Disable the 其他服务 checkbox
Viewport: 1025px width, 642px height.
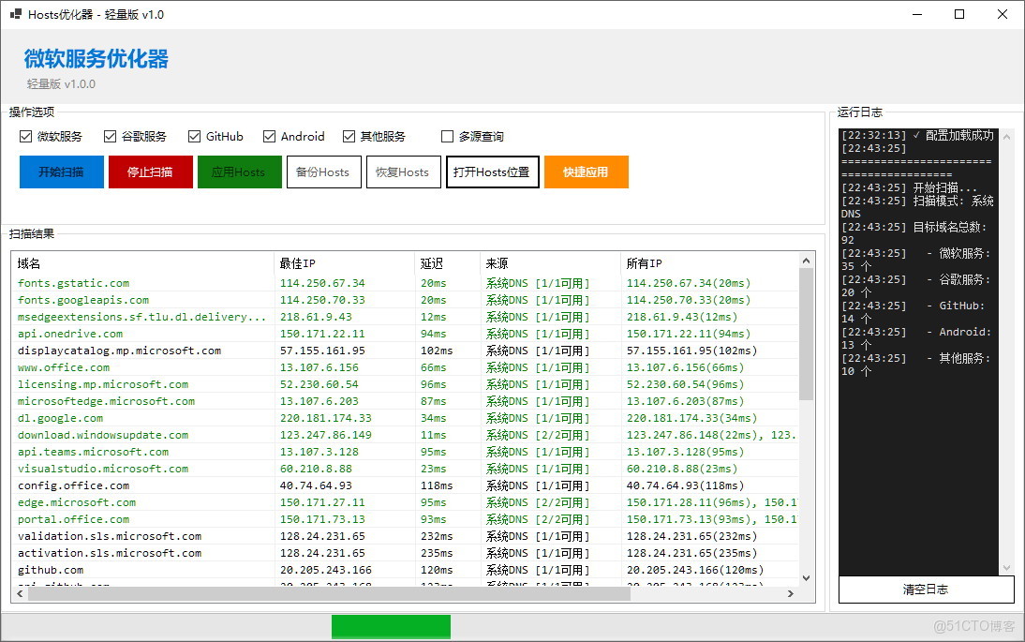point(348,136)
